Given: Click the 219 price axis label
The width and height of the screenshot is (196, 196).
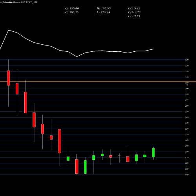Looking at the screenshot, I should point(187,134).
